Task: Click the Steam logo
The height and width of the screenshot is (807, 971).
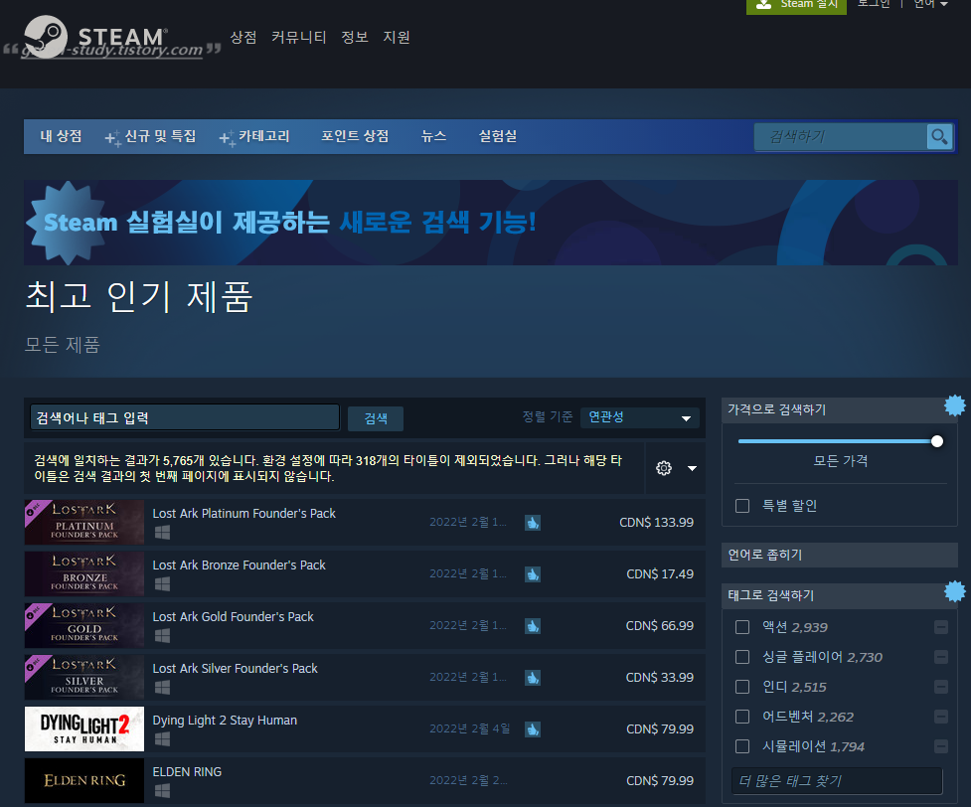Action: 96,37
